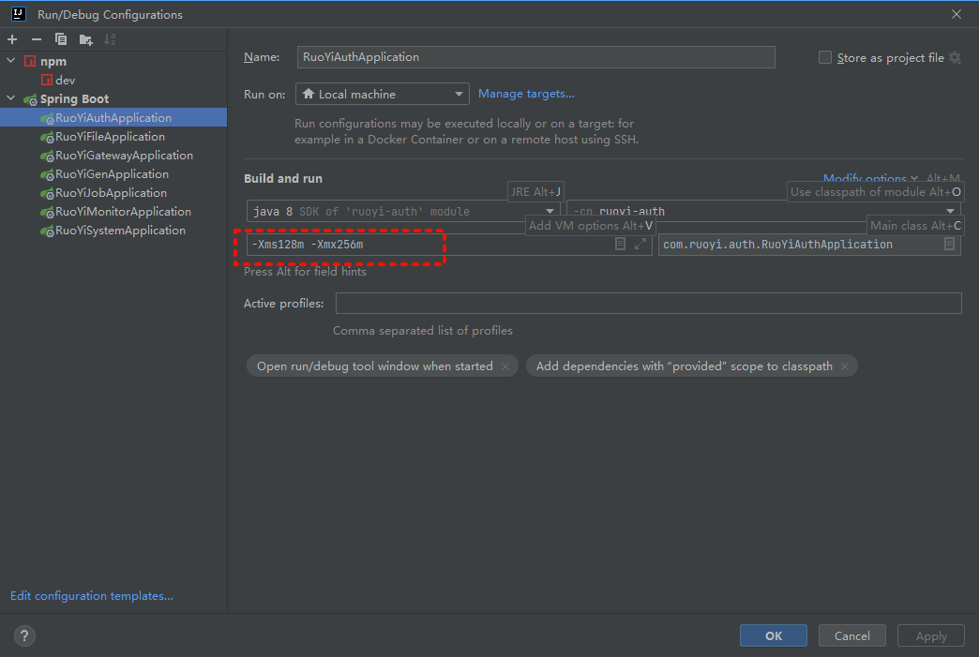This screenshot has height=657, width=979.
Task: Collapse the Spring Boot configurations group
Action: click(x=11, y=98)
